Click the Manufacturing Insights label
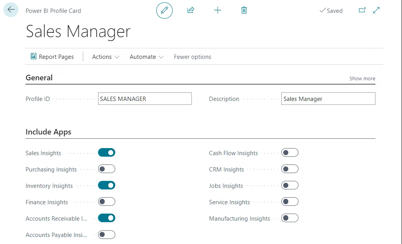Screen dimensions: 402x244 pyautogui.click(x=239, y=218)
